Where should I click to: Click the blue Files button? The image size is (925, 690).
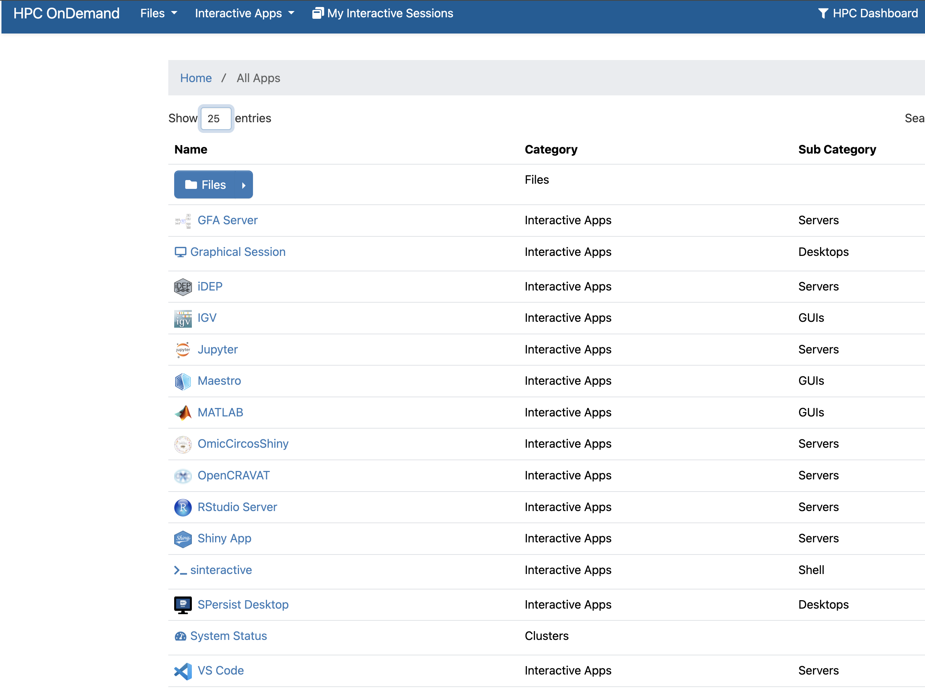[x=205, y=185]
